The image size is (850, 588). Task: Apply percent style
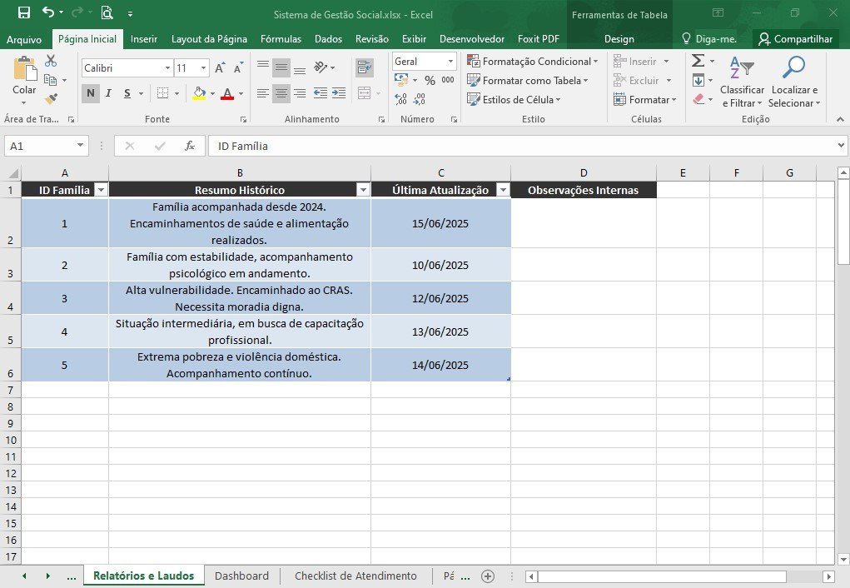click(430, 80)
